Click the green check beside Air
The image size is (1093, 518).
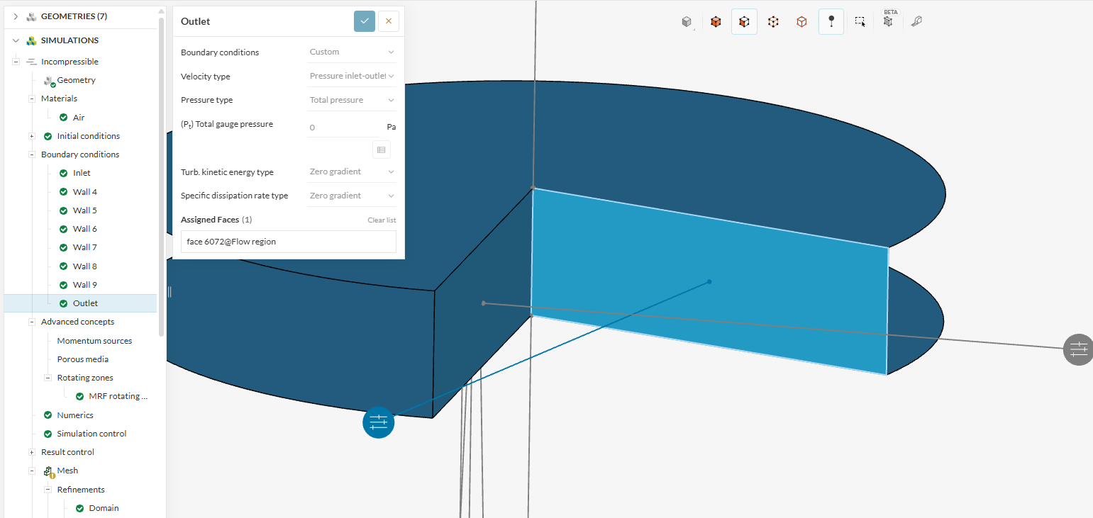(64, 118)
